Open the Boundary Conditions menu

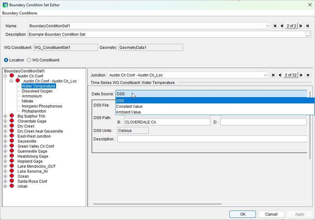click(x=20, y=13)
